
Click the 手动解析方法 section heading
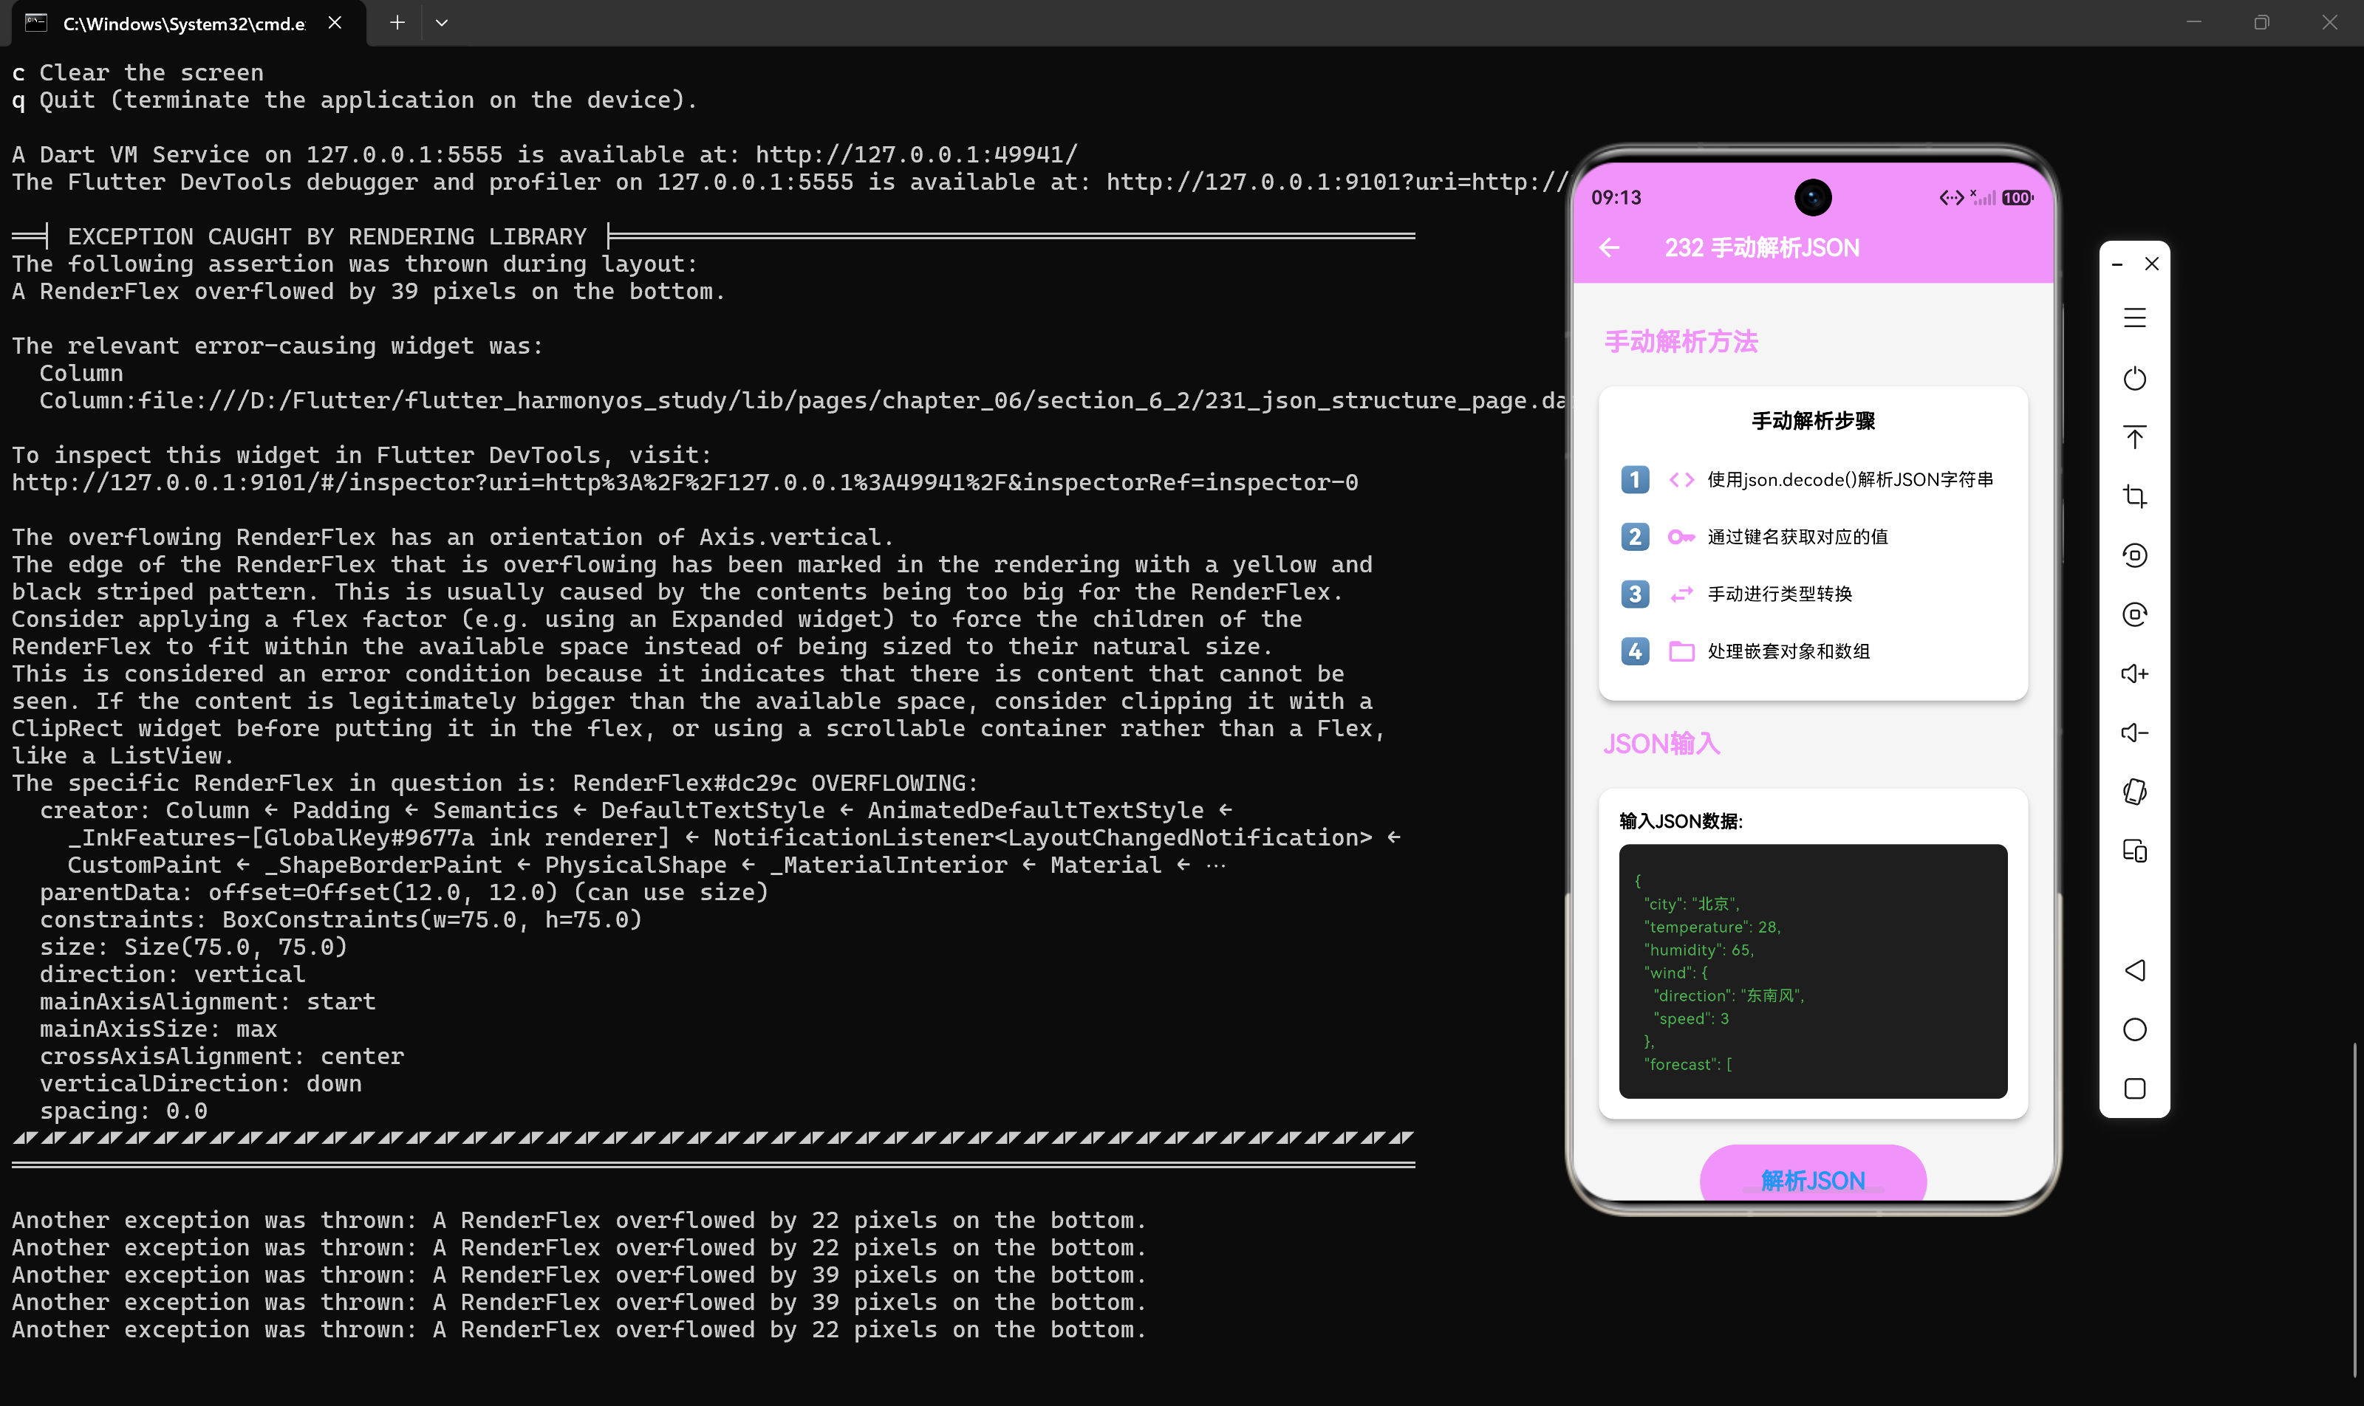click(x=1681, y=342)
